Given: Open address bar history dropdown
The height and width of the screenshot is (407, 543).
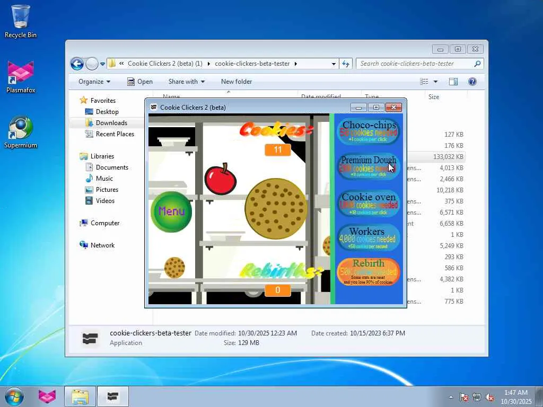Looking at the screenshot, I should [x=334, y=64].
